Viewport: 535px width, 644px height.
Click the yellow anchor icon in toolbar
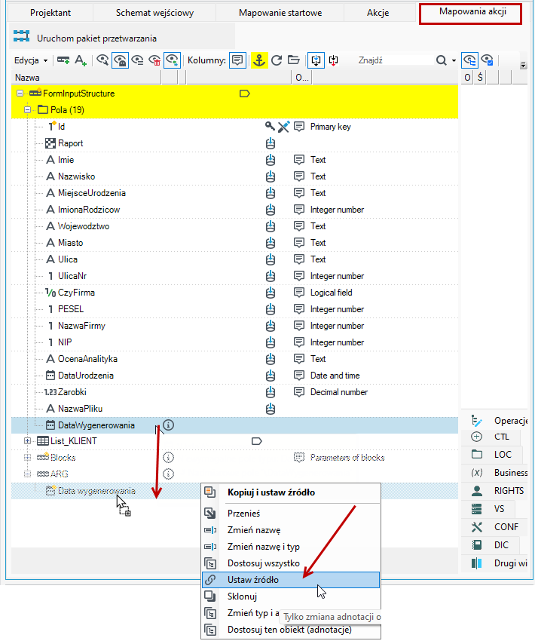(259, 60)
